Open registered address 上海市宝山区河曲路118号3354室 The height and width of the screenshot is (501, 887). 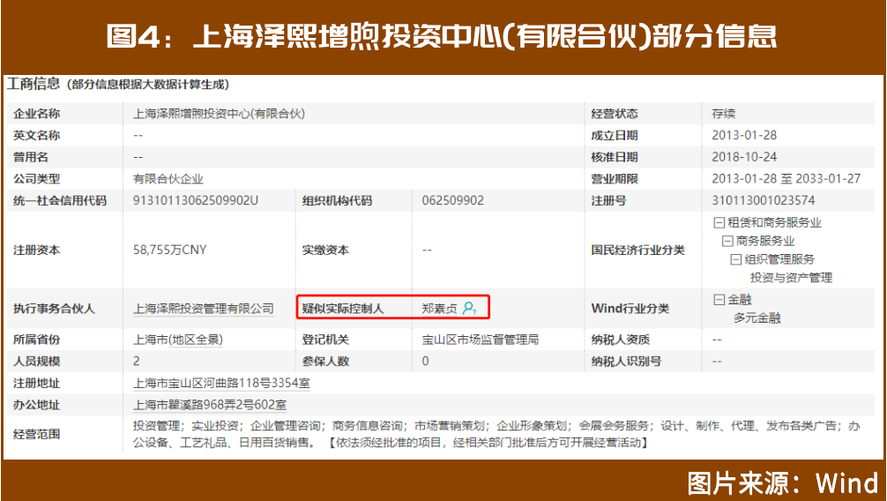coord(221,384)
